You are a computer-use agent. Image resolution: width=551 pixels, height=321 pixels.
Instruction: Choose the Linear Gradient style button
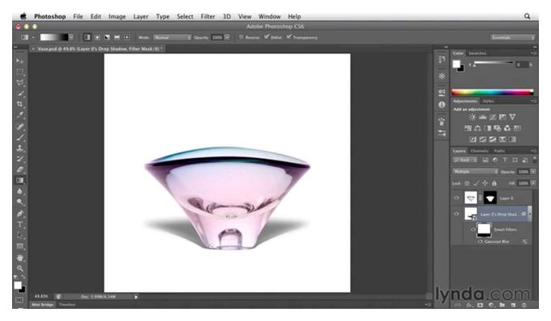88,37
